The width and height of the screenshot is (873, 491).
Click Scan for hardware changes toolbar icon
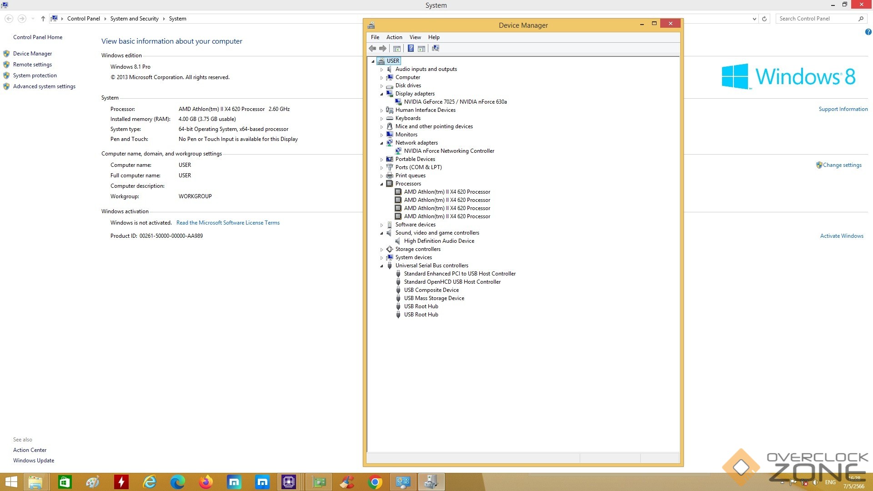coord(435,49)
